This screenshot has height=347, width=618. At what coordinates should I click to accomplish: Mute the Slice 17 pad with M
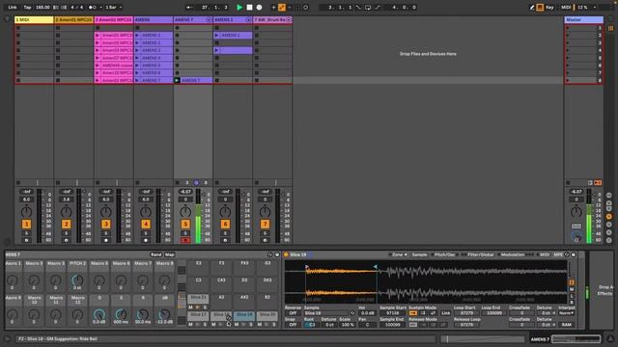(191, 325)
